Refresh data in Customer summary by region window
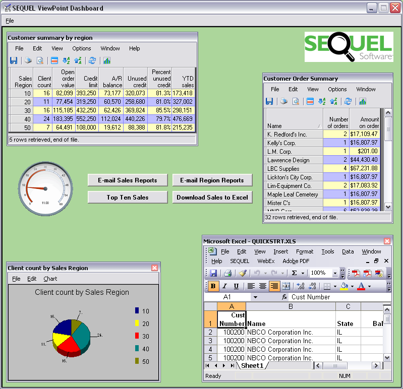This screenshot has height=389, width=403. pos(92,60)
